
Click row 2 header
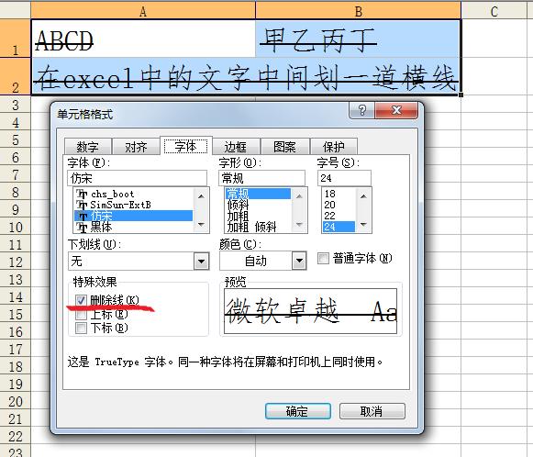pos(16,76)
